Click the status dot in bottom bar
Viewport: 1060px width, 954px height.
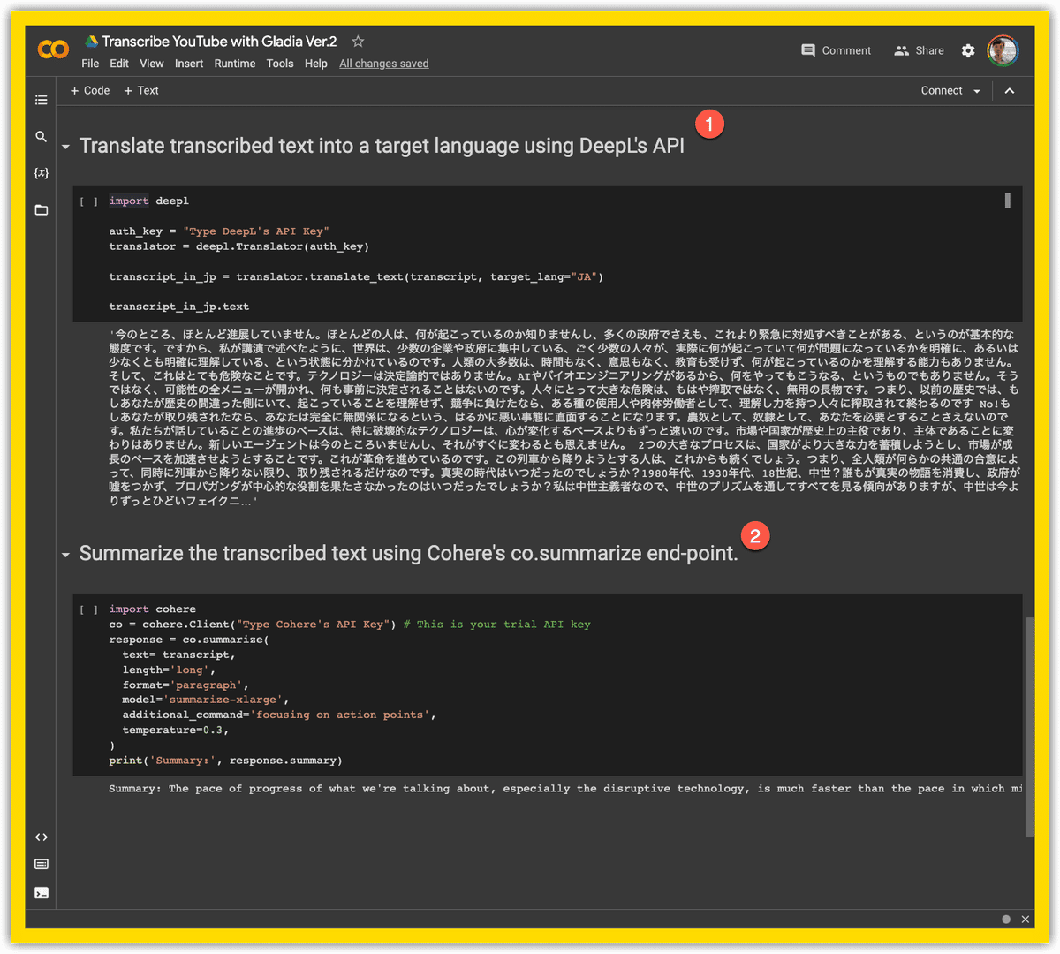click(x=1006, y=920)
